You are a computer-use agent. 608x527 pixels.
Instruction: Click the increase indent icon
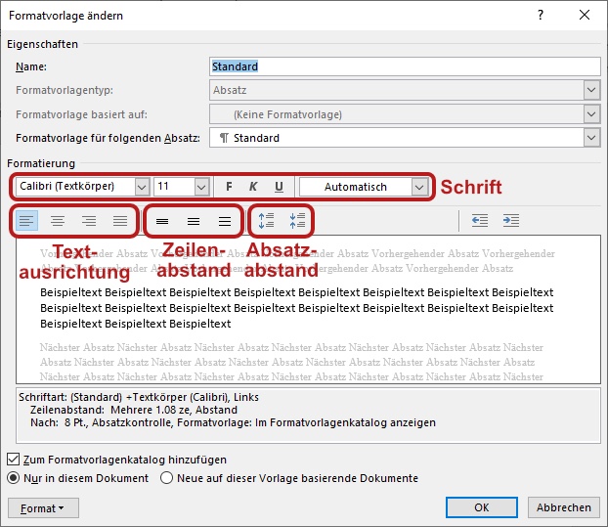click(511, 221)
